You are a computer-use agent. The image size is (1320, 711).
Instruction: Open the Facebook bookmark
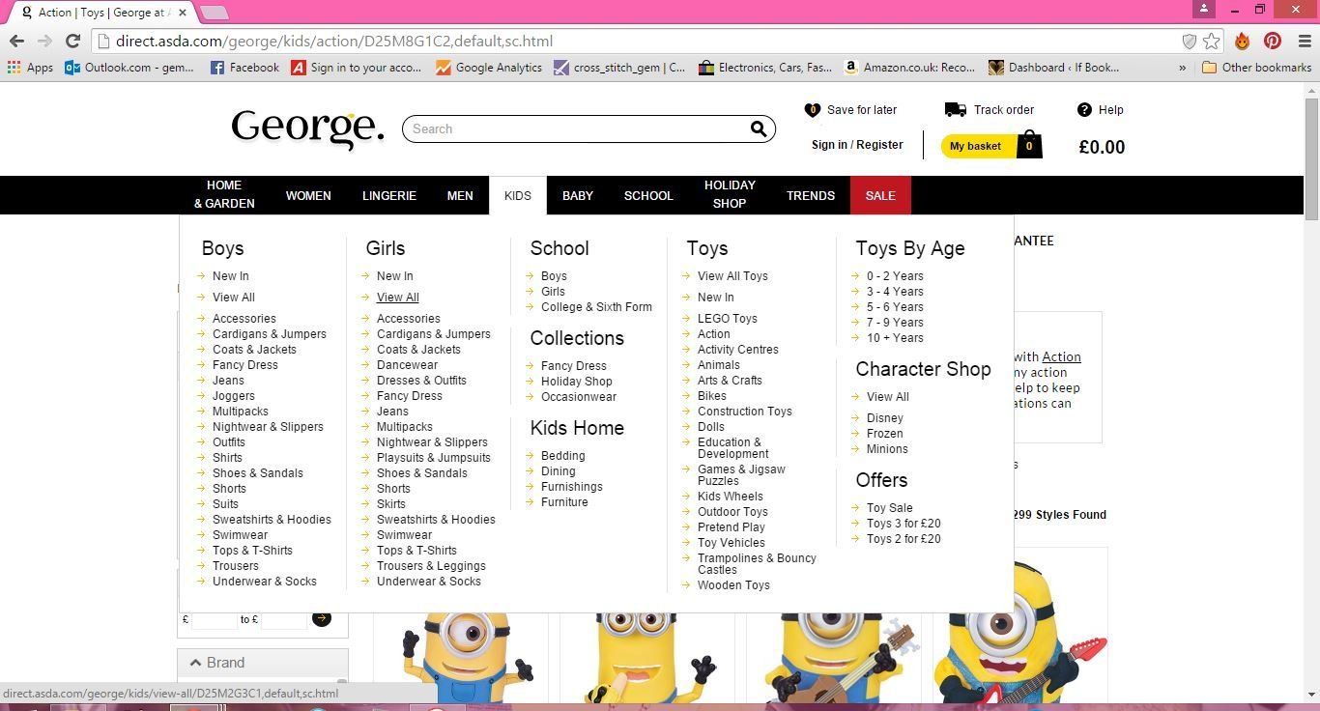coord(244,68)
